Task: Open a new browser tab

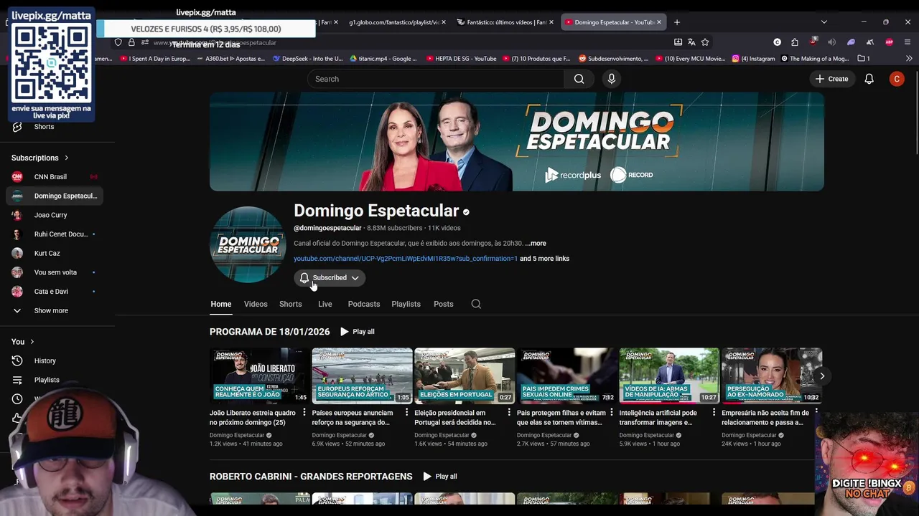Action: tap(676, 22)
